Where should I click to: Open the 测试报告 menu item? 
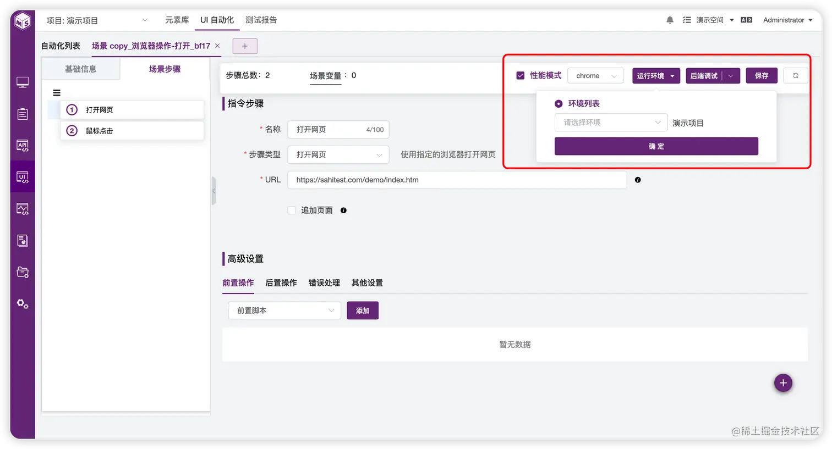click(261, 20)
